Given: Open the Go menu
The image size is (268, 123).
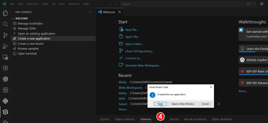Looking at the screenshot, I should coord(54,4).
